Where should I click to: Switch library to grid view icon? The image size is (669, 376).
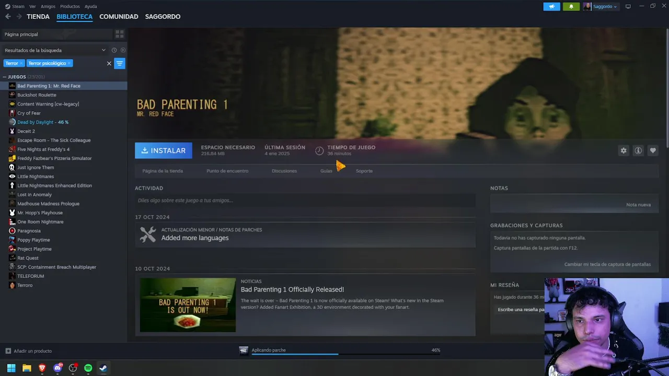[120, 34]
